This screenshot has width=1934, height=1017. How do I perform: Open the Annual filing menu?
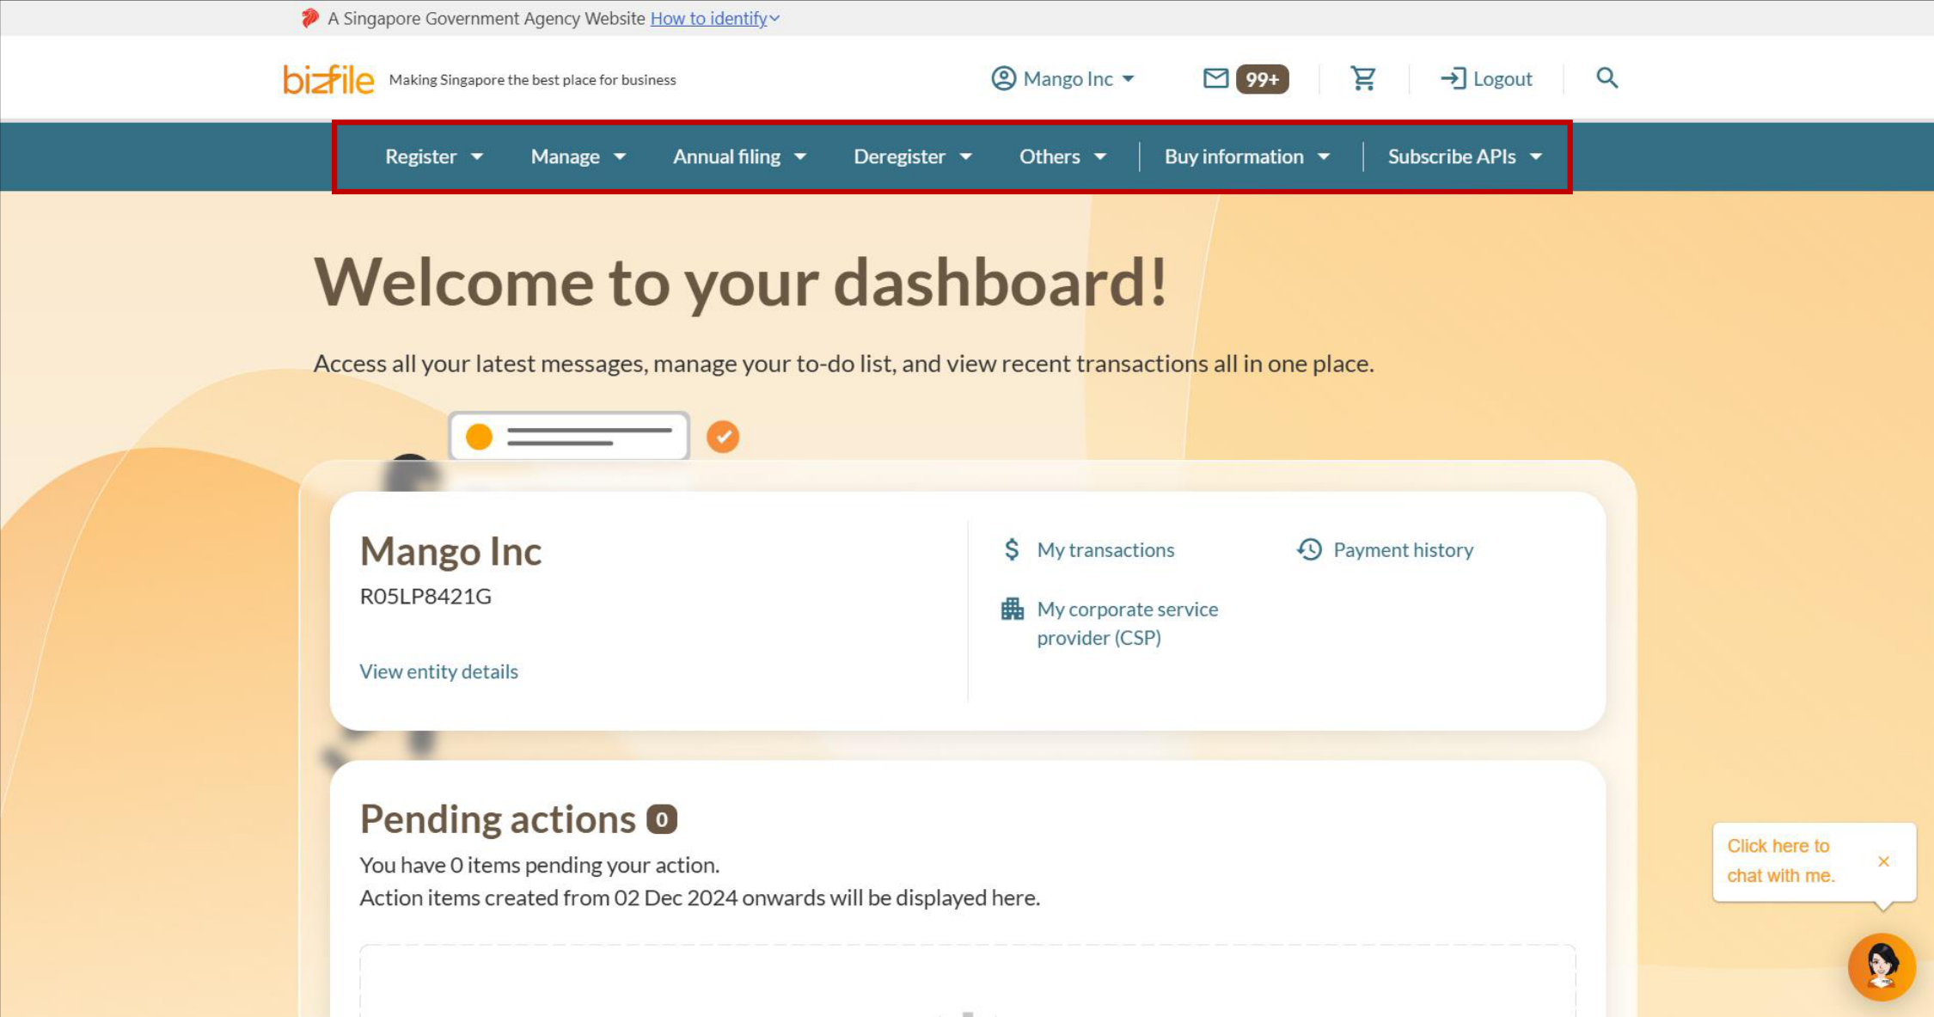click(739, 156)
